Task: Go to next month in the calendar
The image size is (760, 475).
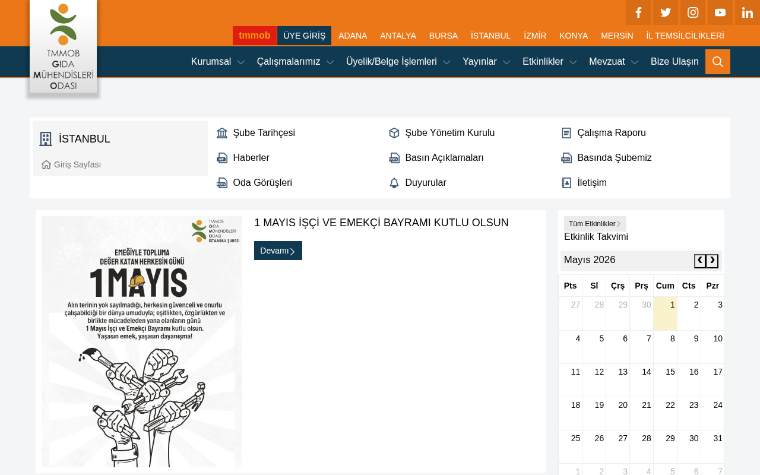Action: click(x=712, y=261)
